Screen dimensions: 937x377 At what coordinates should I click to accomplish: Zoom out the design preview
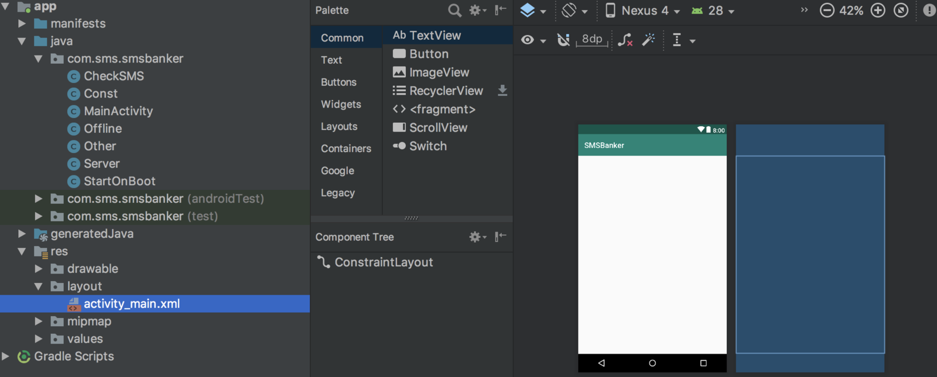827,11
